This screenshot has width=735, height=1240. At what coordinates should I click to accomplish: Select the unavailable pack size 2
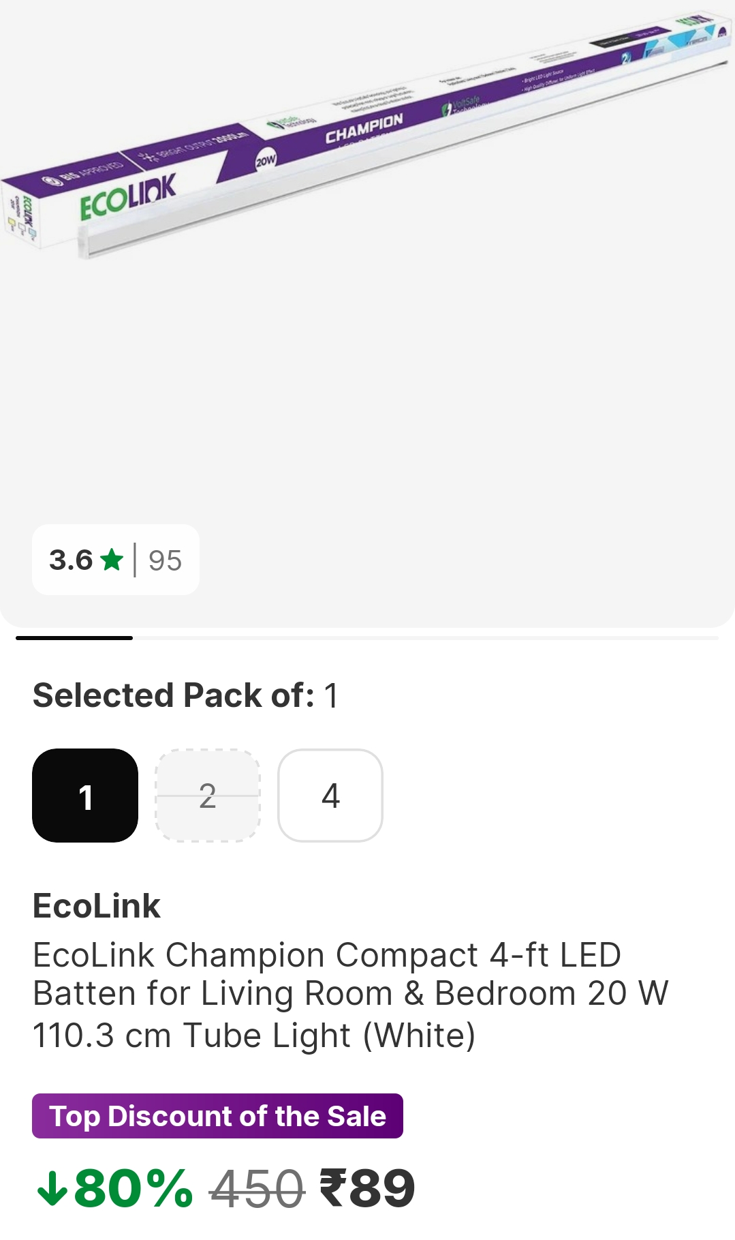tap(208, 796)
